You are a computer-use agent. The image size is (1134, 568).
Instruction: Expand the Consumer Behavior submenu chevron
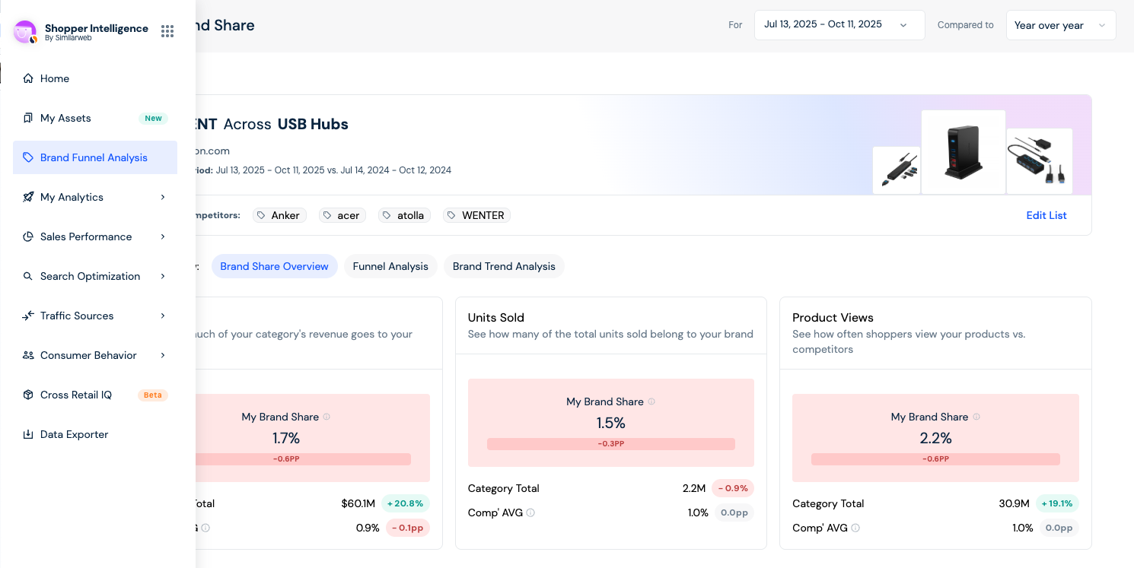click(163, 355)
